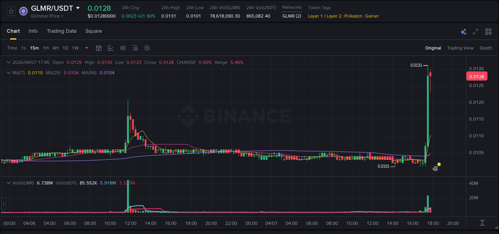Switch to the Trading Data tab
The height and width of the screenshot is (234, 499).
click(61, 31)
